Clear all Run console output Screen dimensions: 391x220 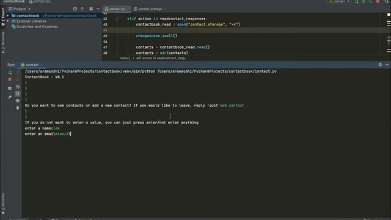(18, 108)
